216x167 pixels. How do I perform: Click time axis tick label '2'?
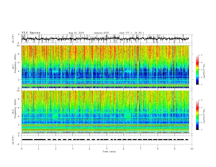pyautogui.click(x=56, y=149)
